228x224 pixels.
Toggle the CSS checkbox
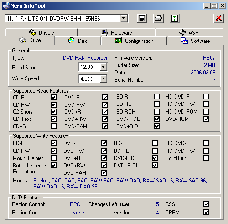(206, 204)
